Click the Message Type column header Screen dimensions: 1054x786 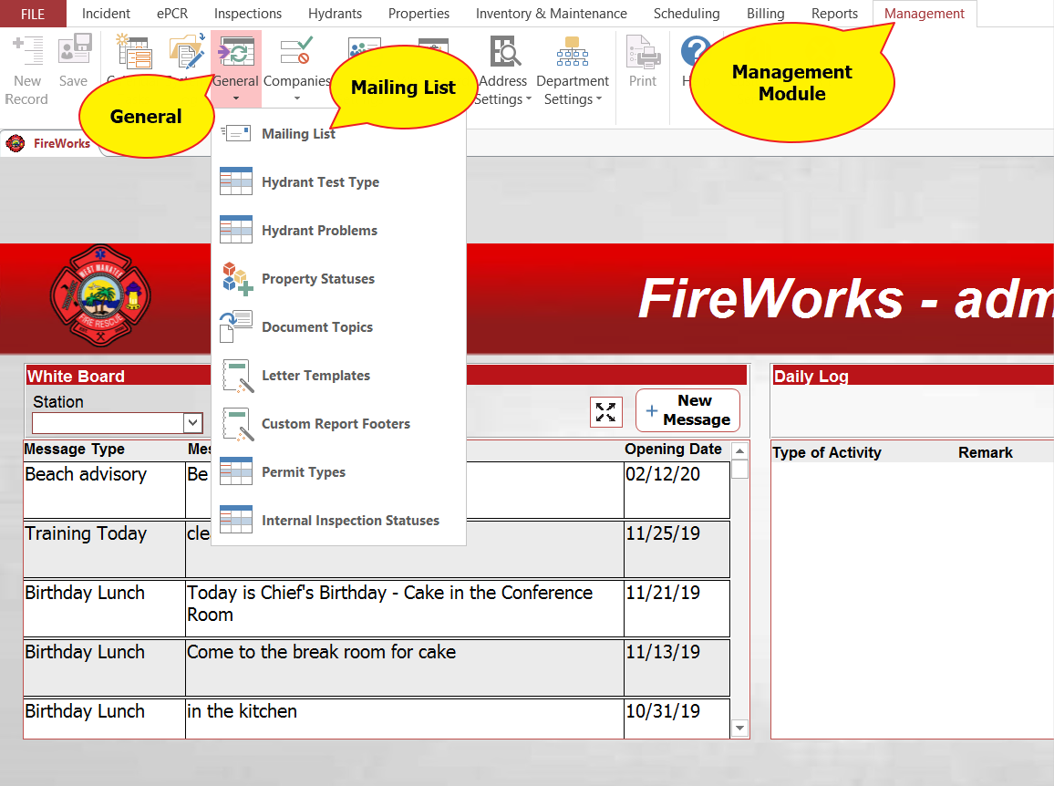click(x=74, y=450)
